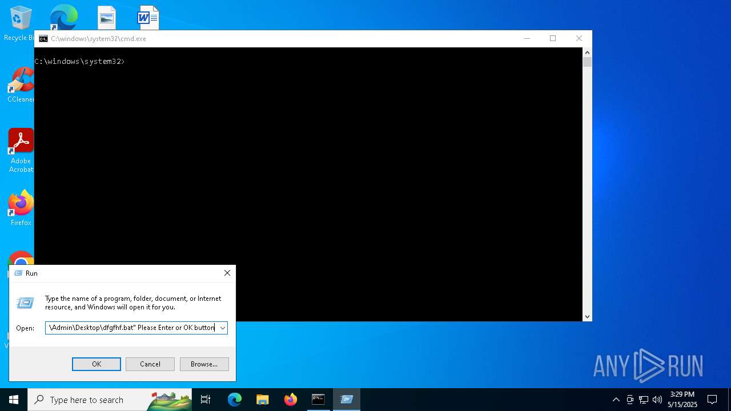Viewport: 731px width, 411px height.
Task: Maximize the cmd.exe window
Action: 553,39
